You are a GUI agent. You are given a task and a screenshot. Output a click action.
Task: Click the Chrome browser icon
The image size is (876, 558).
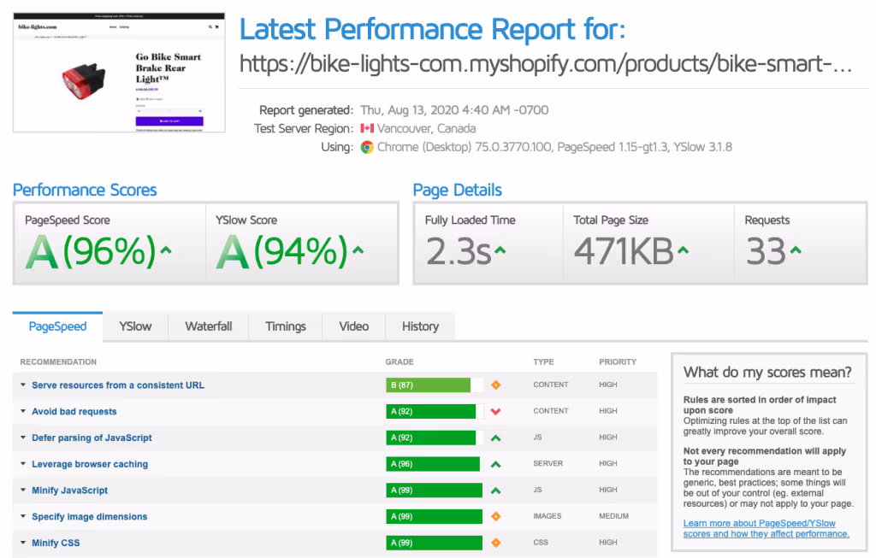(367, 147)
